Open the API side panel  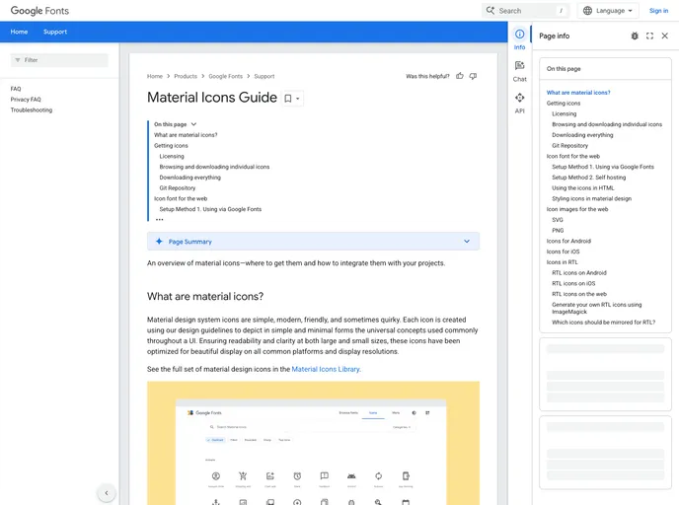520,103
